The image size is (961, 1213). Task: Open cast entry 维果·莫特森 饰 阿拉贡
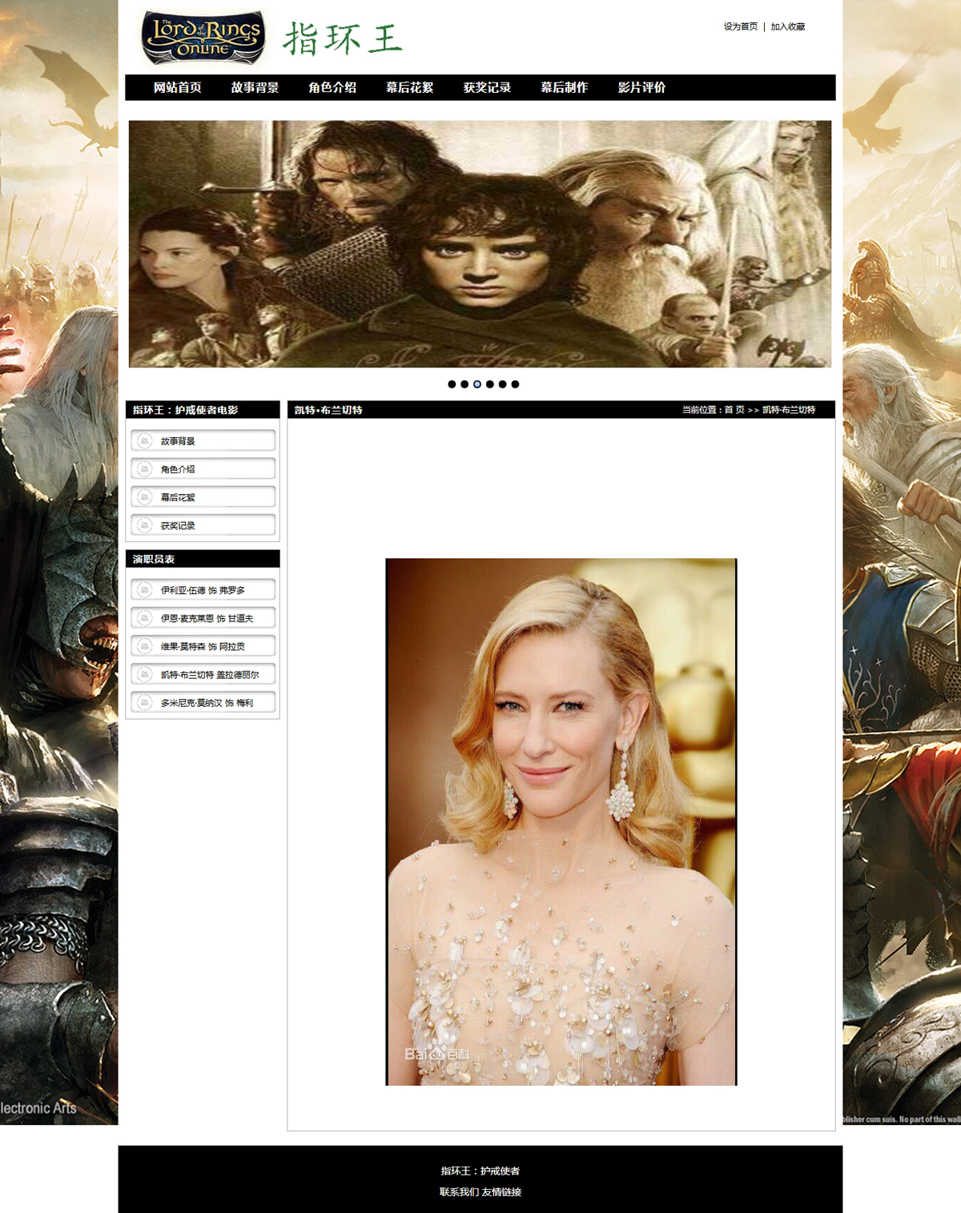coord(203,646)
